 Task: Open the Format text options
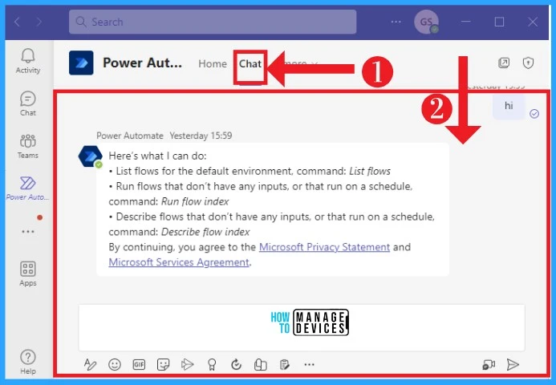[x=90, y=364]
